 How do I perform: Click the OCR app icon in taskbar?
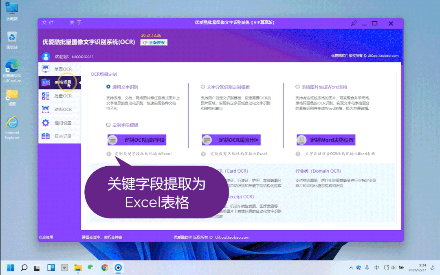(x=118, y=268)
